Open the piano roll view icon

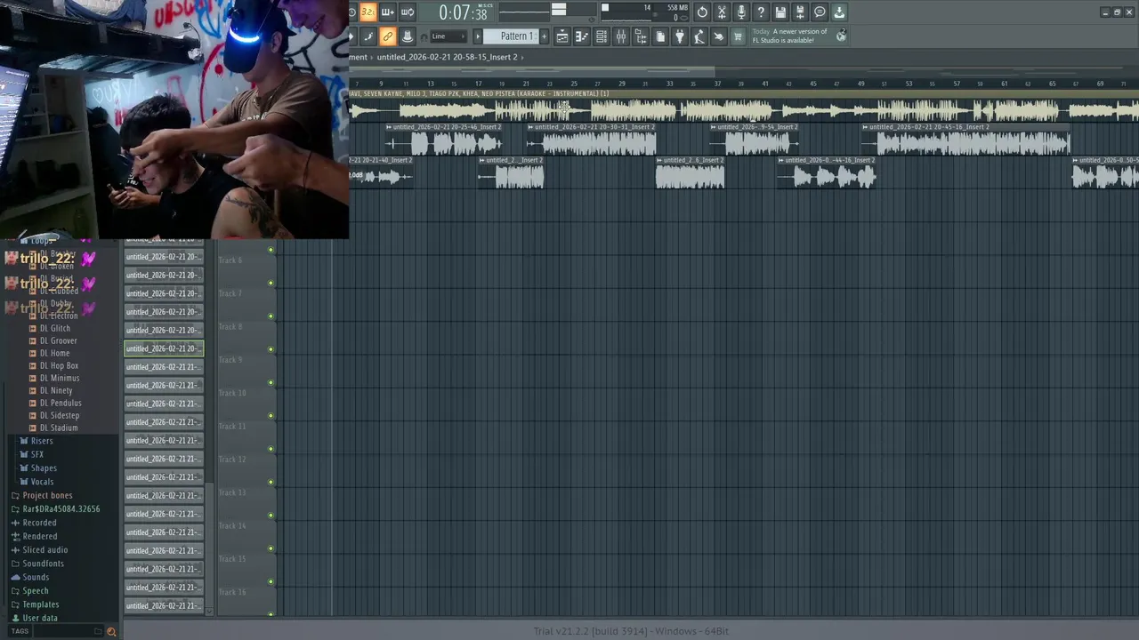coord(582,36)
